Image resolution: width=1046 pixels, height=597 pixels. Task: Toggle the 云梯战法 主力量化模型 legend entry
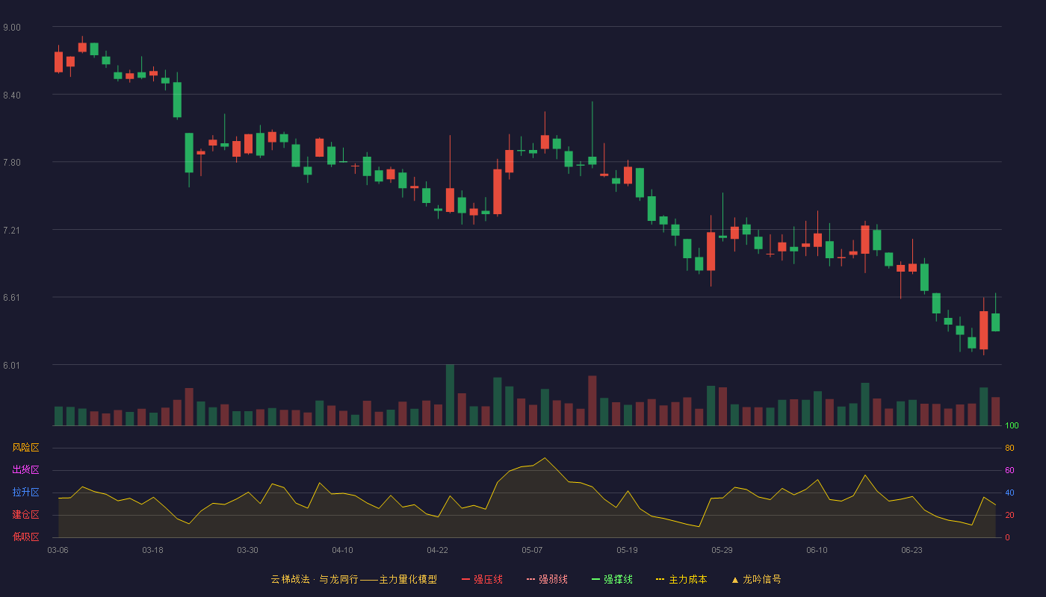353,579
